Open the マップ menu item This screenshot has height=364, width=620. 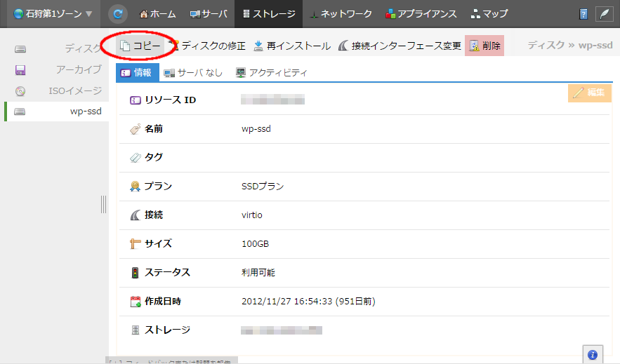(x=489, y=14)
